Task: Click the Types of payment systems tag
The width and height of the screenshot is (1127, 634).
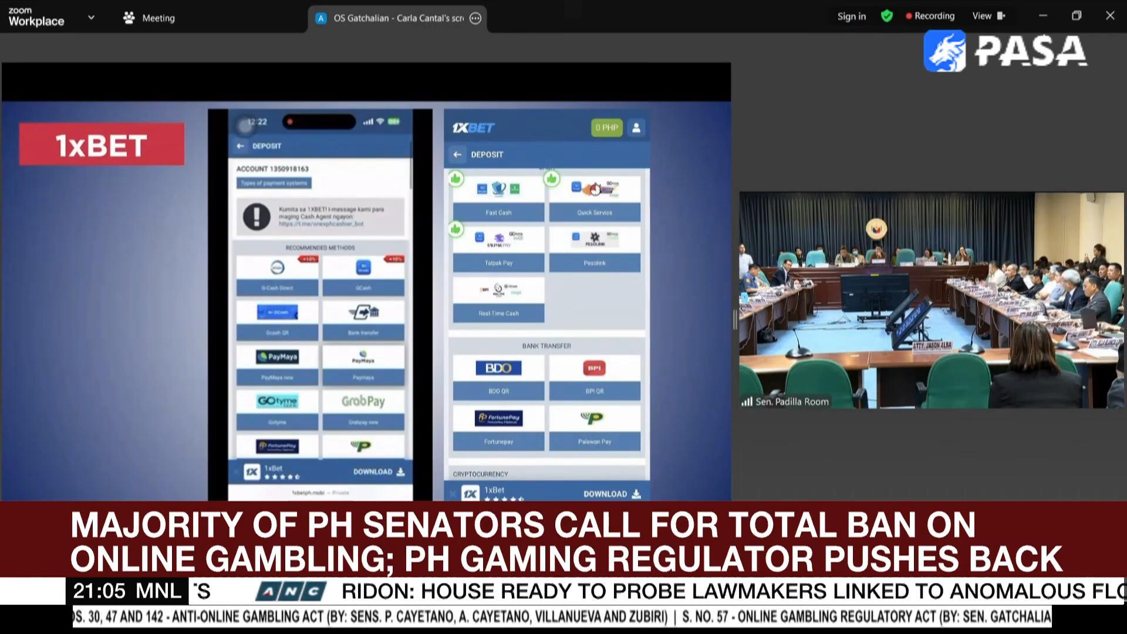Action: [x=274, y=183]
